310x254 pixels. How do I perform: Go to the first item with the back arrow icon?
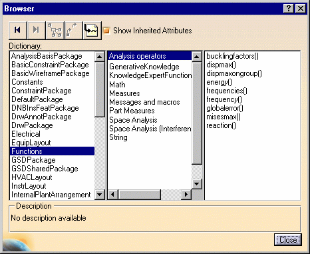coord(18,30)
